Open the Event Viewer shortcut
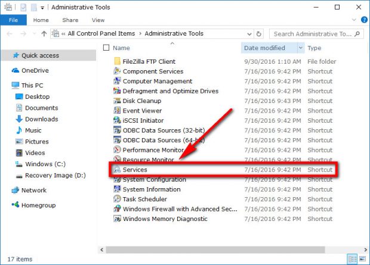Viewport: 370px width, 265px height. click(x=142, y=111)
